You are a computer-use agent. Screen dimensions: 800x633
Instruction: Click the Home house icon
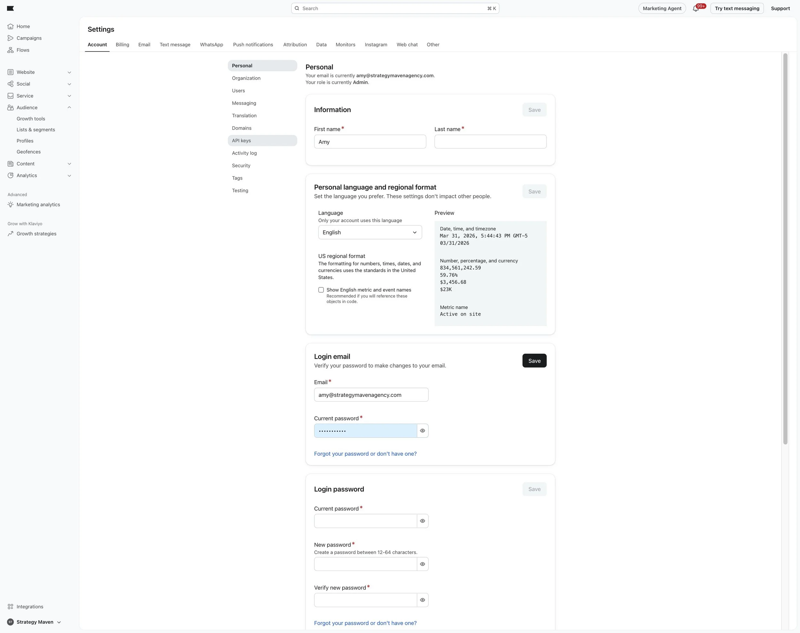click(10, 26)
